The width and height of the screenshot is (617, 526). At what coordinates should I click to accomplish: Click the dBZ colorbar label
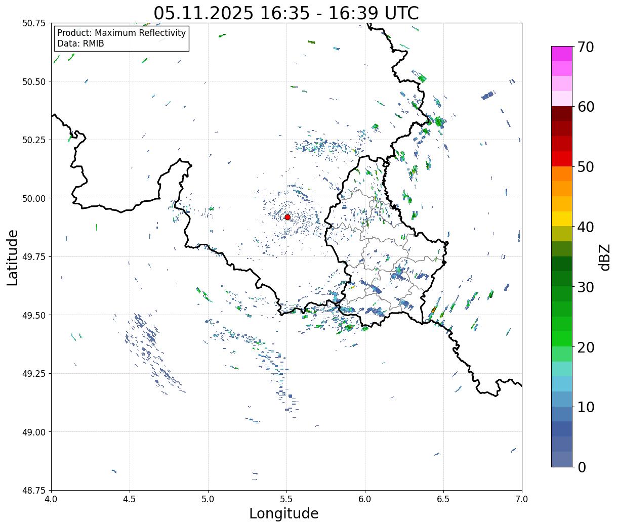[x=604, y=257]
